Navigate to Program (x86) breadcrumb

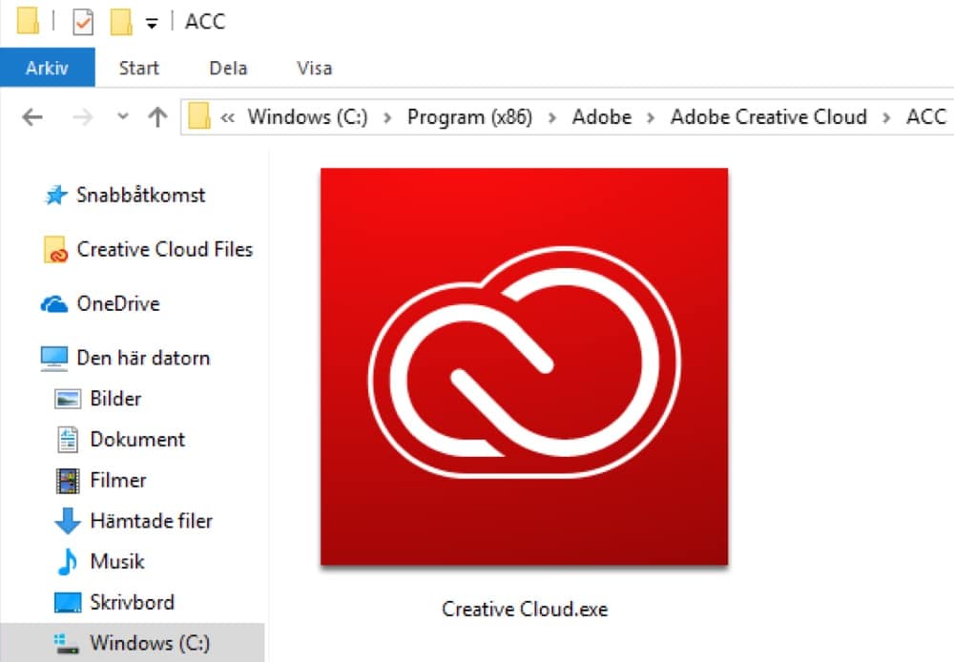[469, 116]
